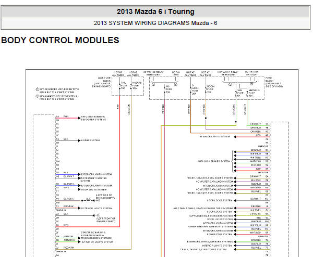Screen dimensions: 313x257
Task: Click the "BODY CONTROL MODULES" heading
Action: (x=60, y=40)
